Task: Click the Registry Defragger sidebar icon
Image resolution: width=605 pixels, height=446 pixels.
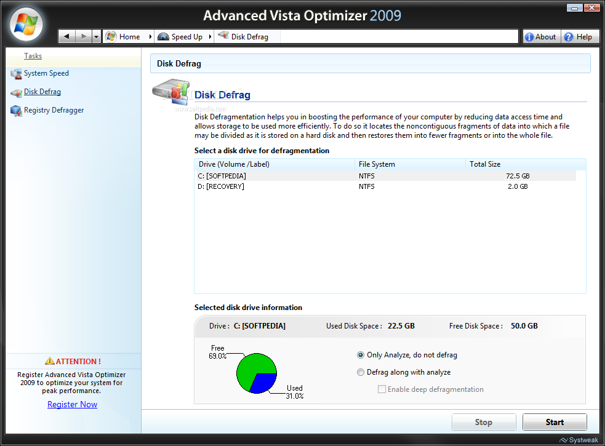Action: pos(16,111)
